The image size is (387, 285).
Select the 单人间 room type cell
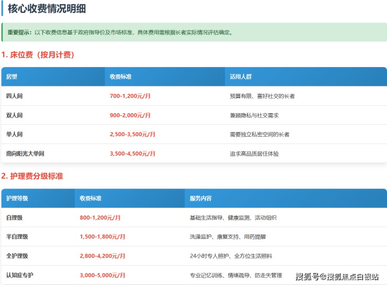point(14,135)
